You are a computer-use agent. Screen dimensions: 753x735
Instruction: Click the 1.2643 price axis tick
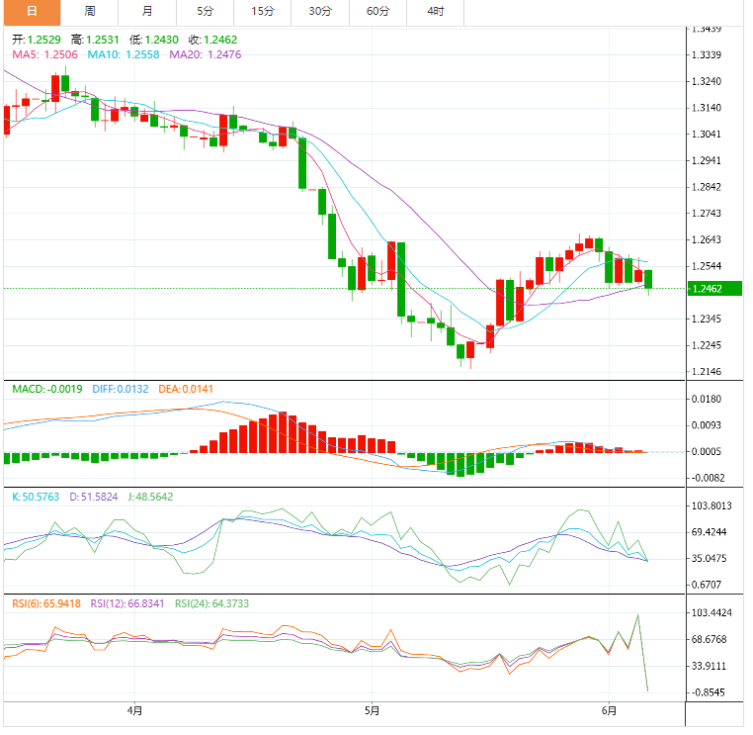[x=707, y=240]
